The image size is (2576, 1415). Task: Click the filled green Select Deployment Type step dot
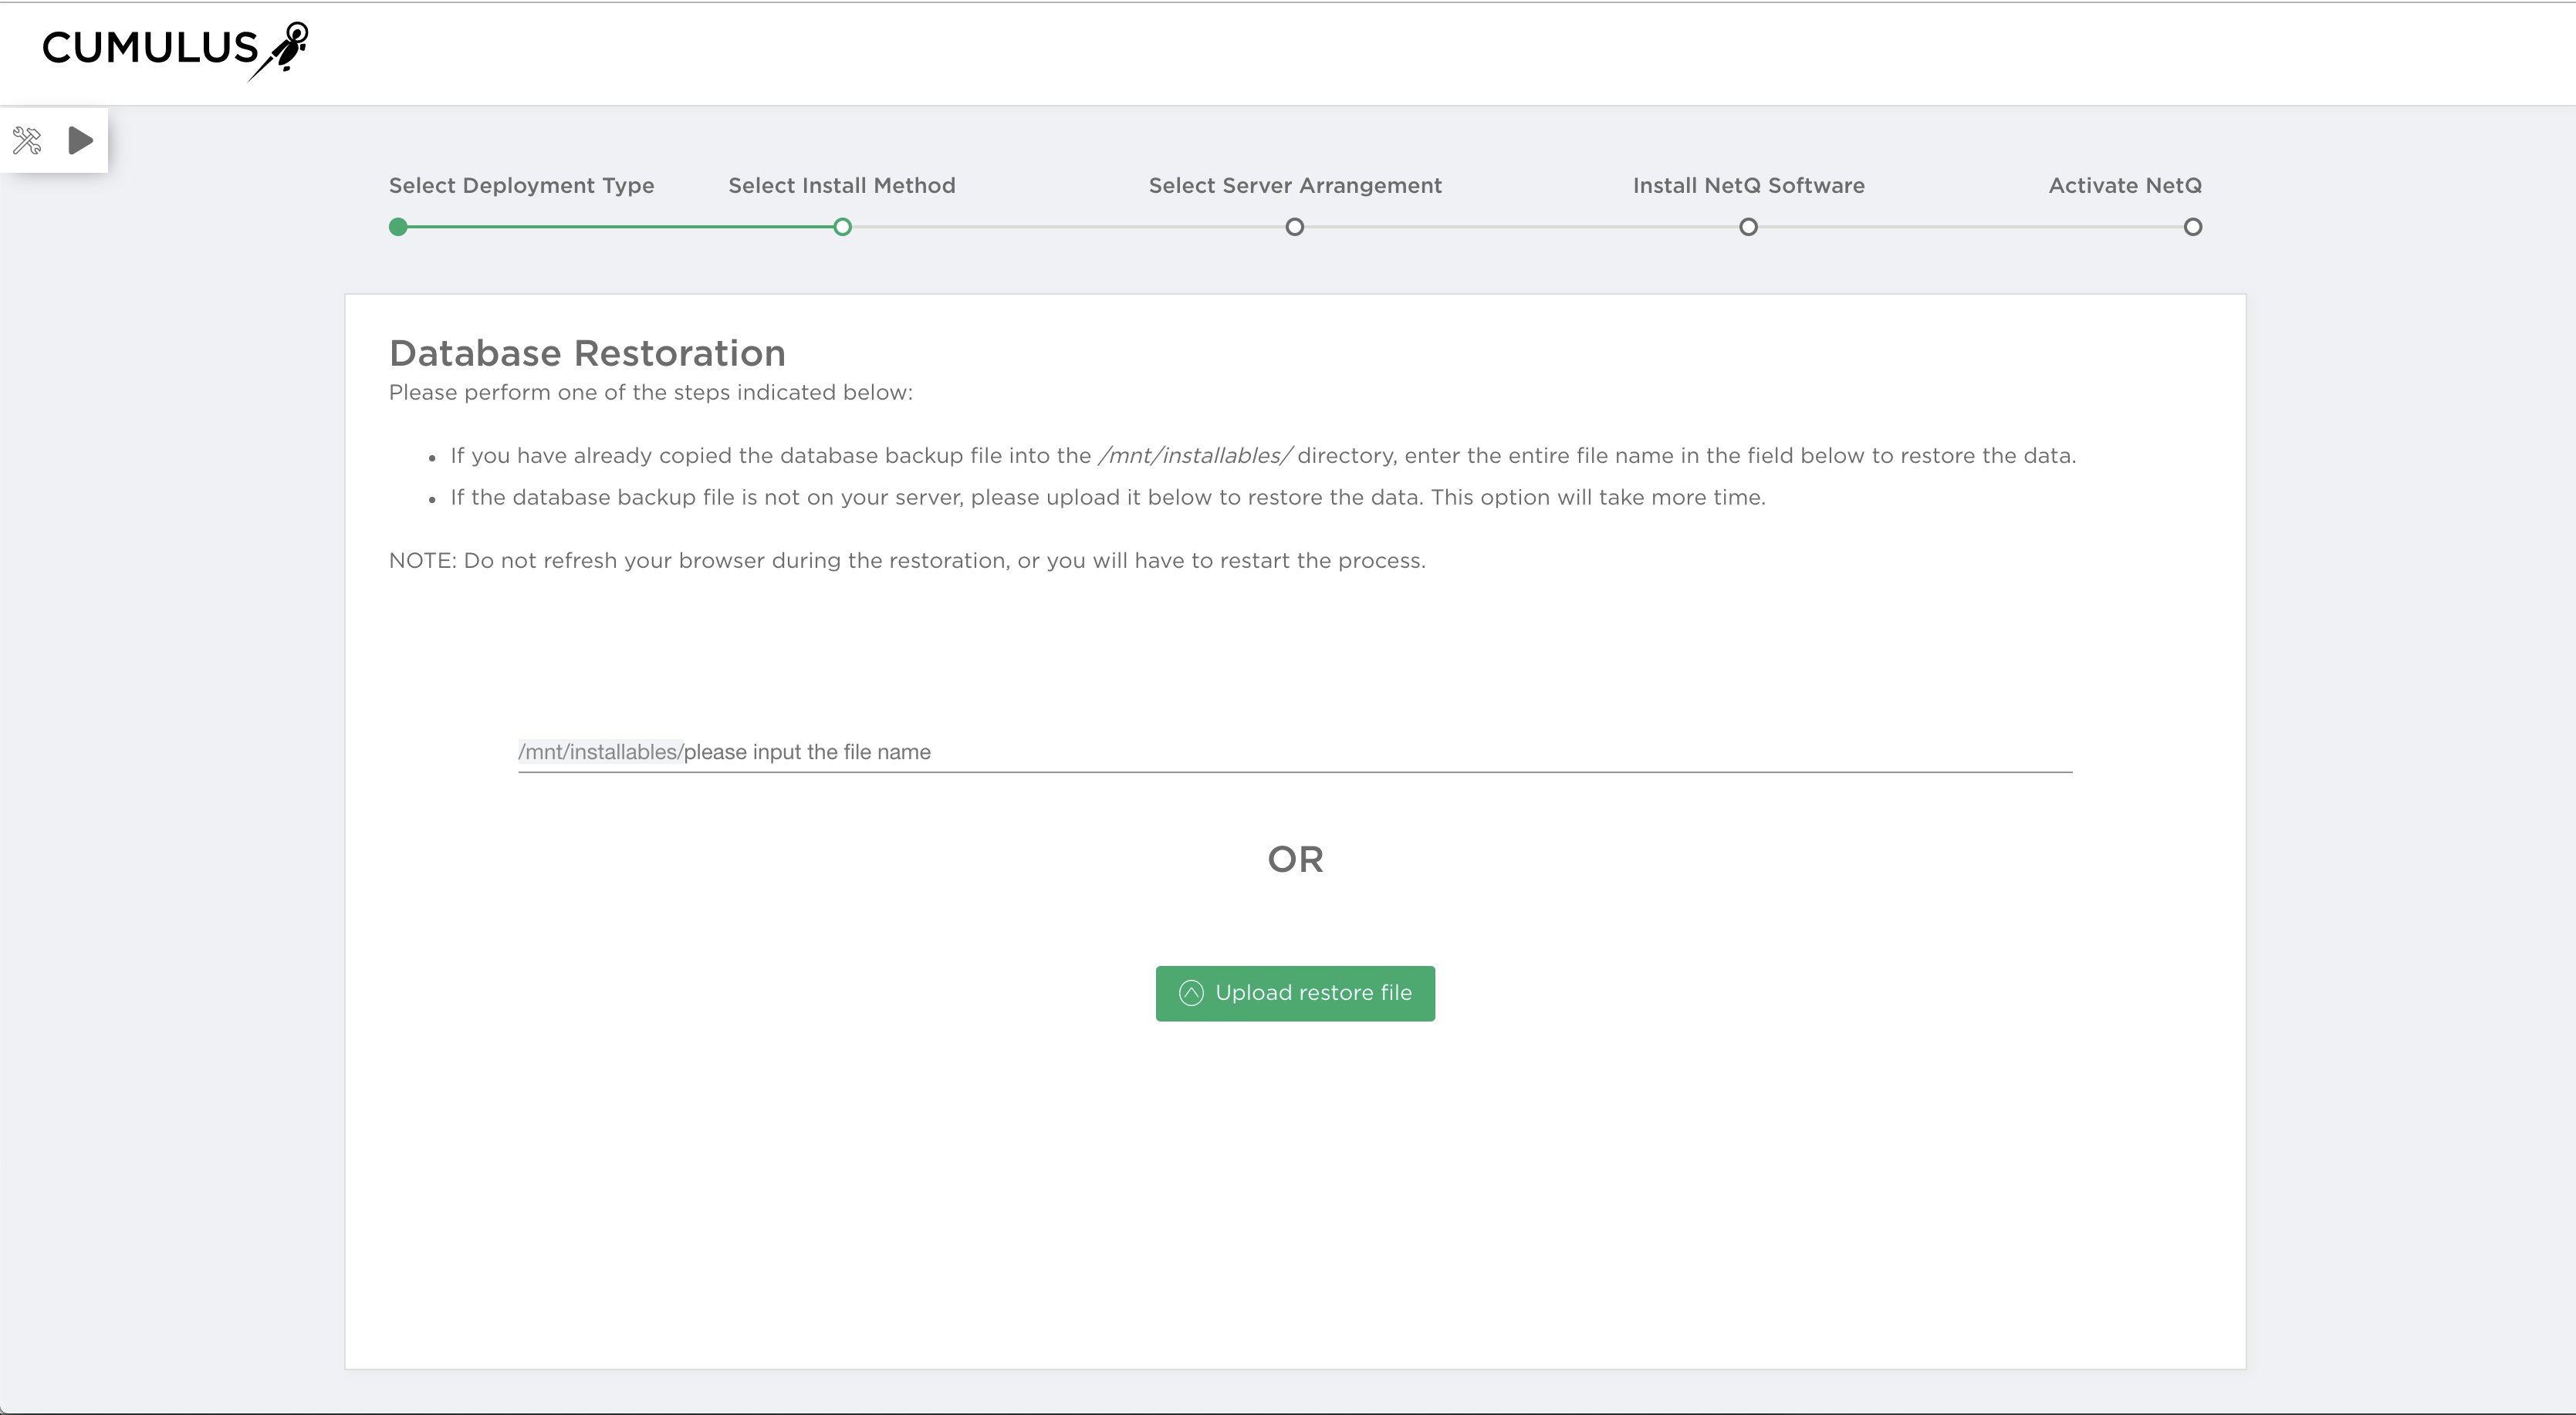click(x=398, y=227)
